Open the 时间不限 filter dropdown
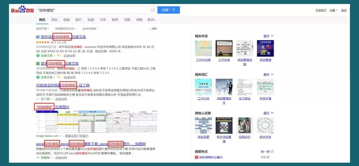This screenshot has width=359, height=166. pos(43,29)
